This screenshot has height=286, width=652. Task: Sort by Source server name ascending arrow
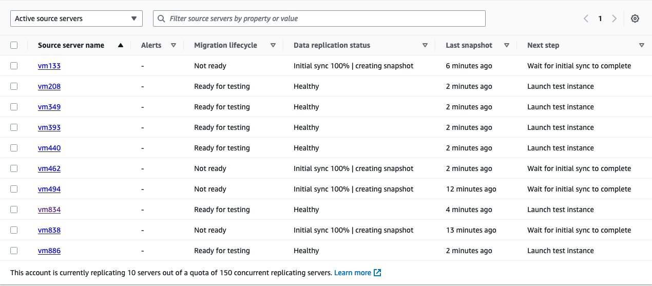coord(121,45)
